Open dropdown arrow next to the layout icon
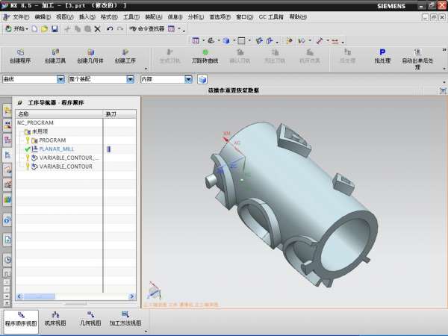 203,41
